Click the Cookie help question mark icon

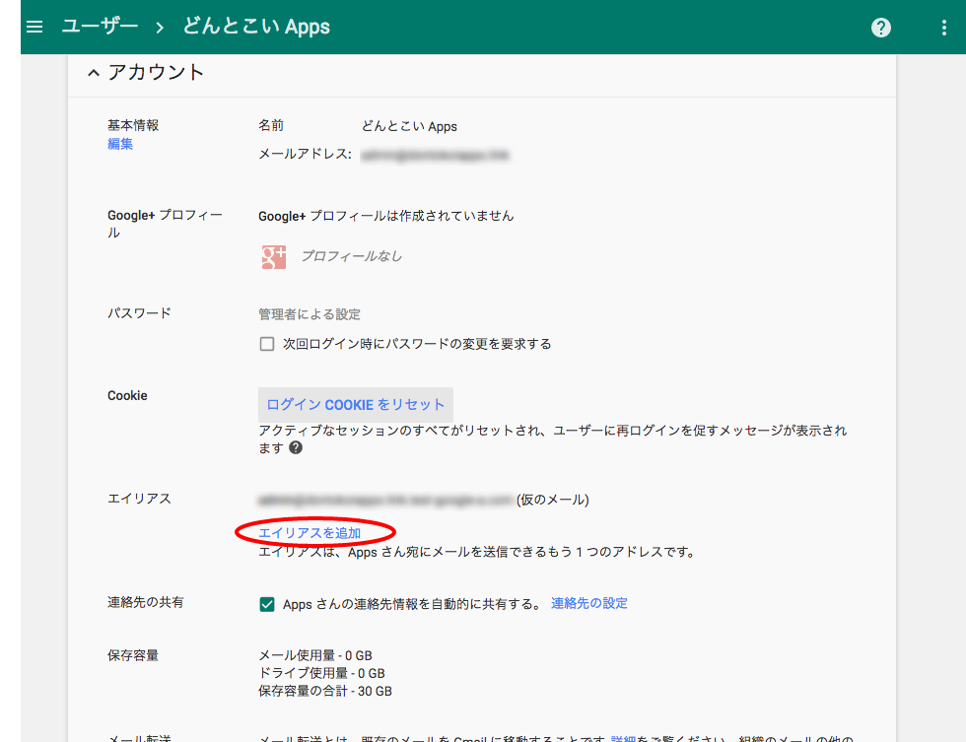(x=296, y=447)
